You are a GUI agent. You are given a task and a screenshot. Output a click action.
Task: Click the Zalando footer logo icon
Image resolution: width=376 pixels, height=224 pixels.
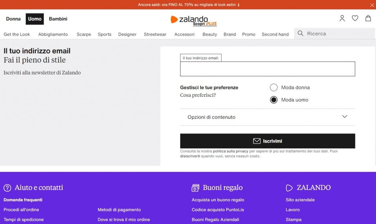tap(289, 188)
